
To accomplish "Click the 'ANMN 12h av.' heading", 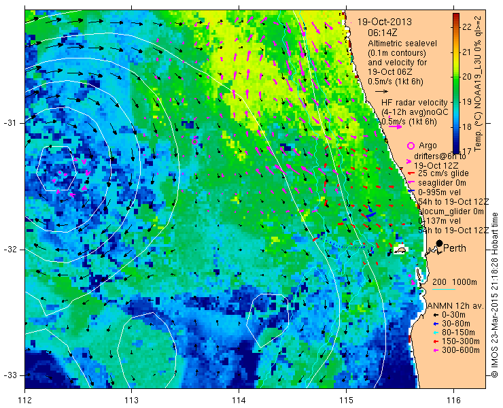I will click(x=455, y=305).
